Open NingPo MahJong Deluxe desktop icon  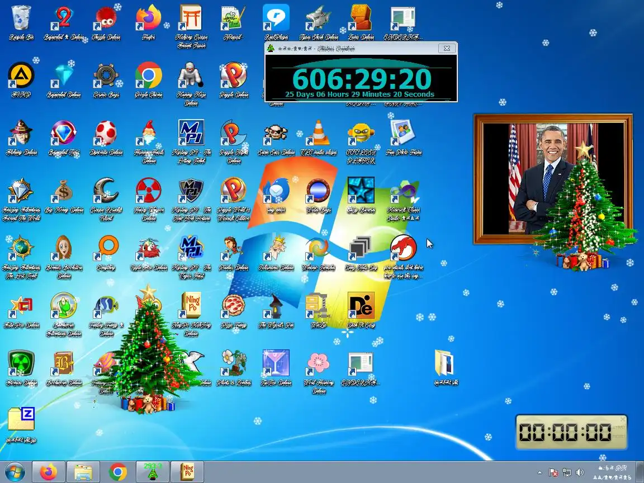(x=191, y=306)
